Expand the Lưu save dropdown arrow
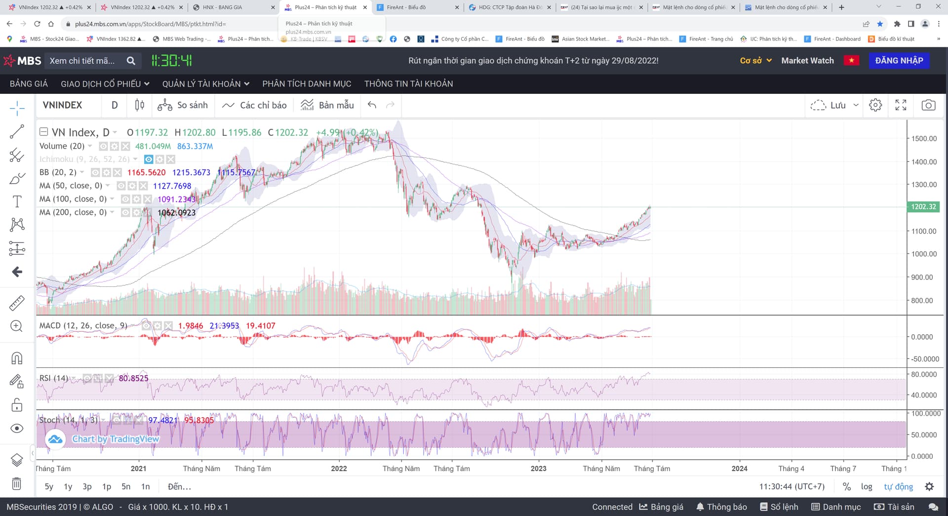The image size is (948, 516). [x=856, y=105]
